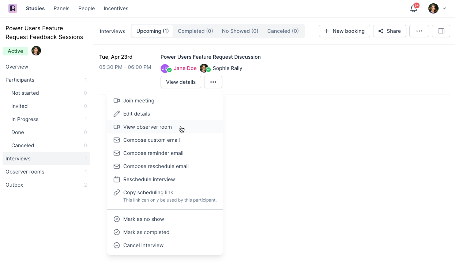Viewport: 455px width, 265px height.
Task: Switch to the Completed (0) tab
Action: pyautogui.click(x=195, y=31)
